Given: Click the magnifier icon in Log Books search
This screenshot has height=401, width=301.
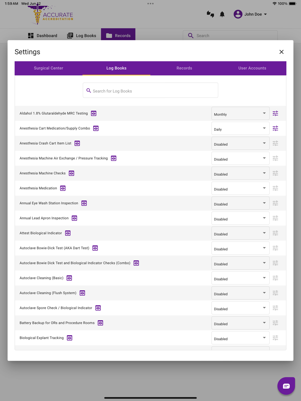Looking at the screenshot, I should 88,90.
